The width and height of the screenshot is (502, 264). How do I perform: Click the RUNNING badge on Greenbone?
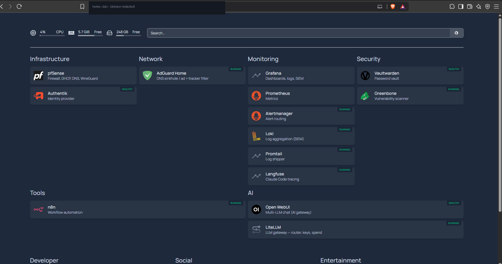point(454,89)
